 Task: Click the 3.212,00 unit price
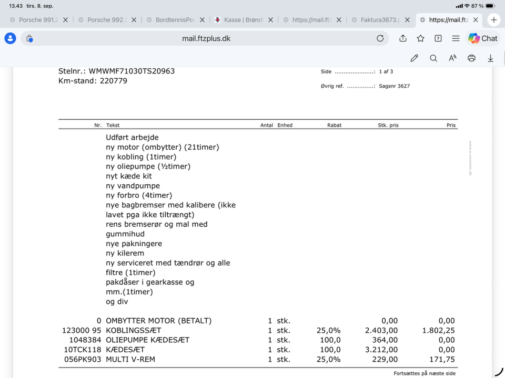tap(381, 350)
